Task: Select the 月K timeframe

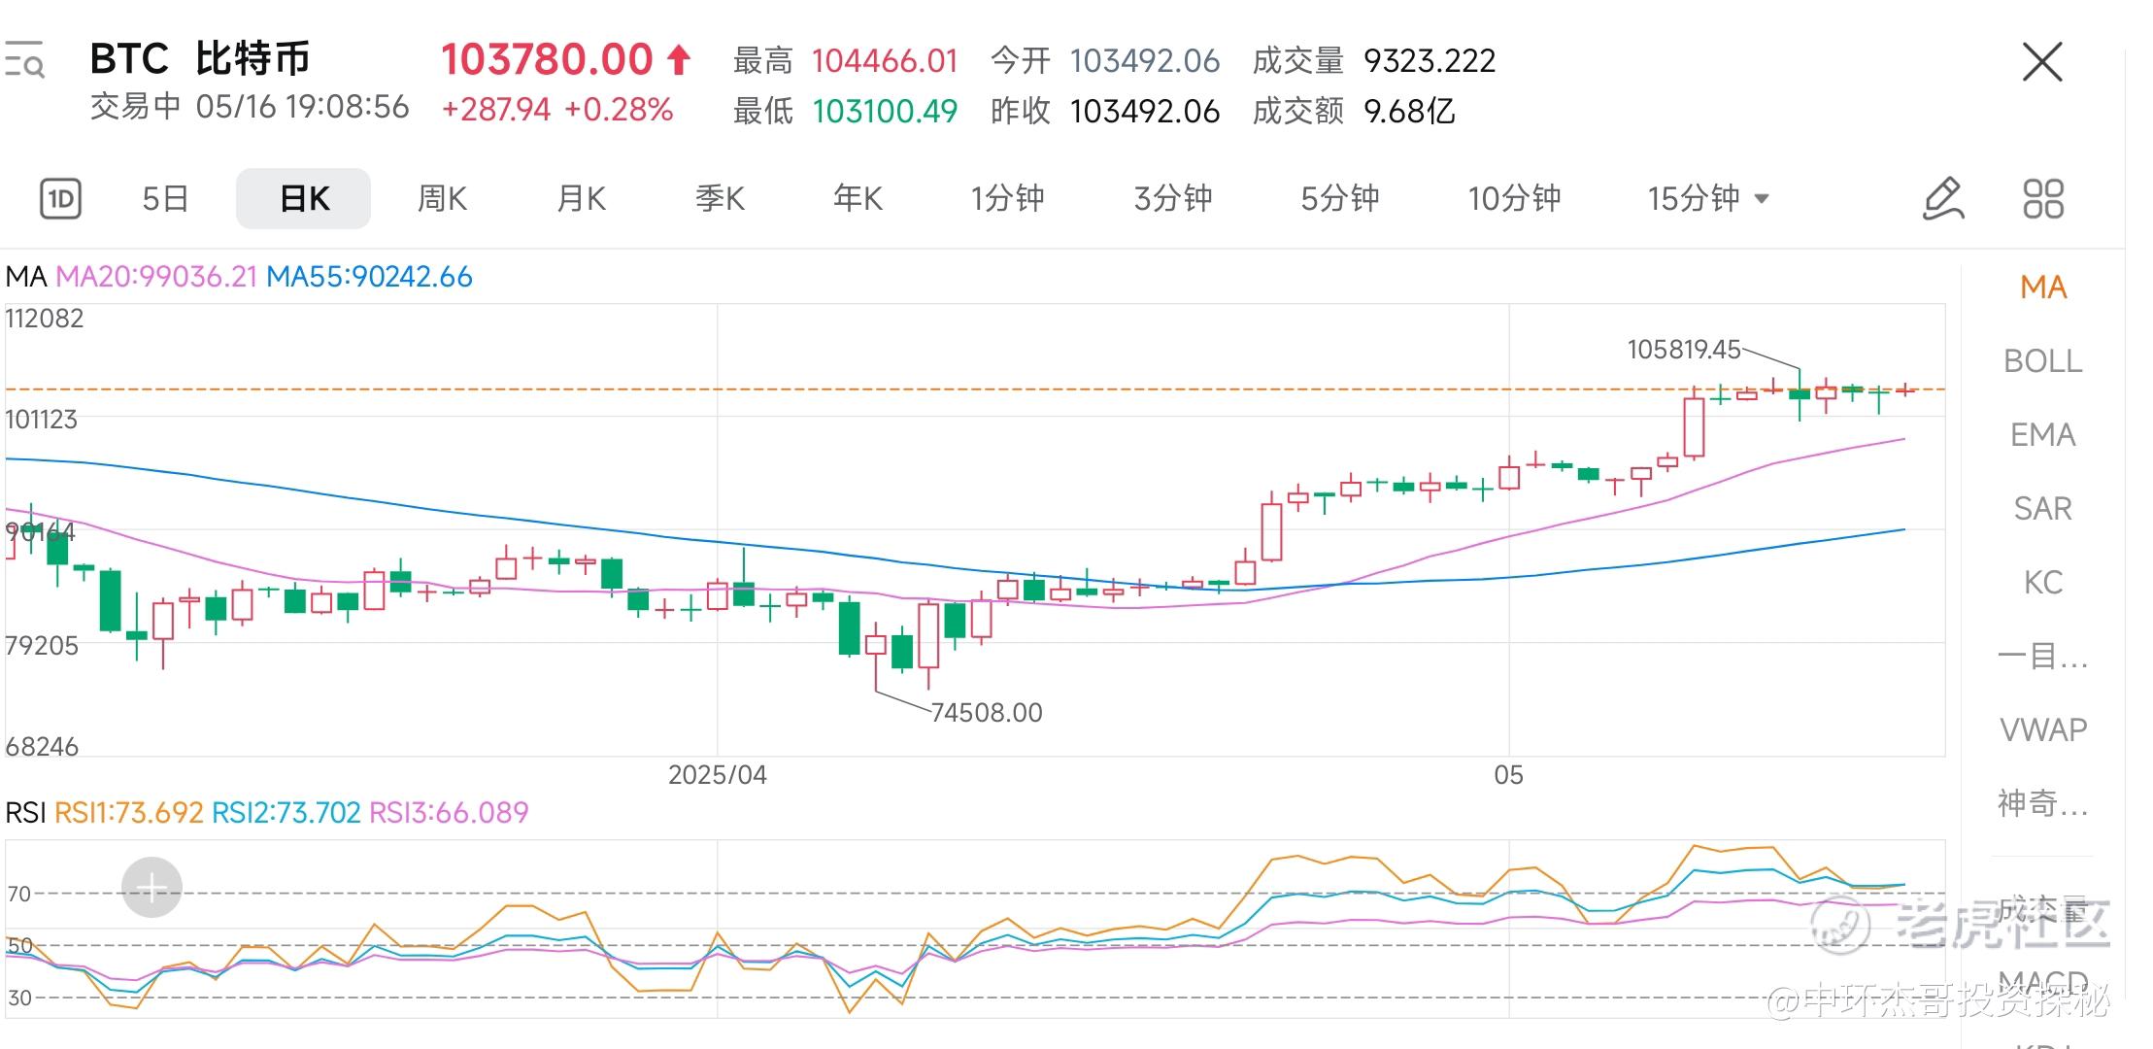Action: tap(581, 199)
